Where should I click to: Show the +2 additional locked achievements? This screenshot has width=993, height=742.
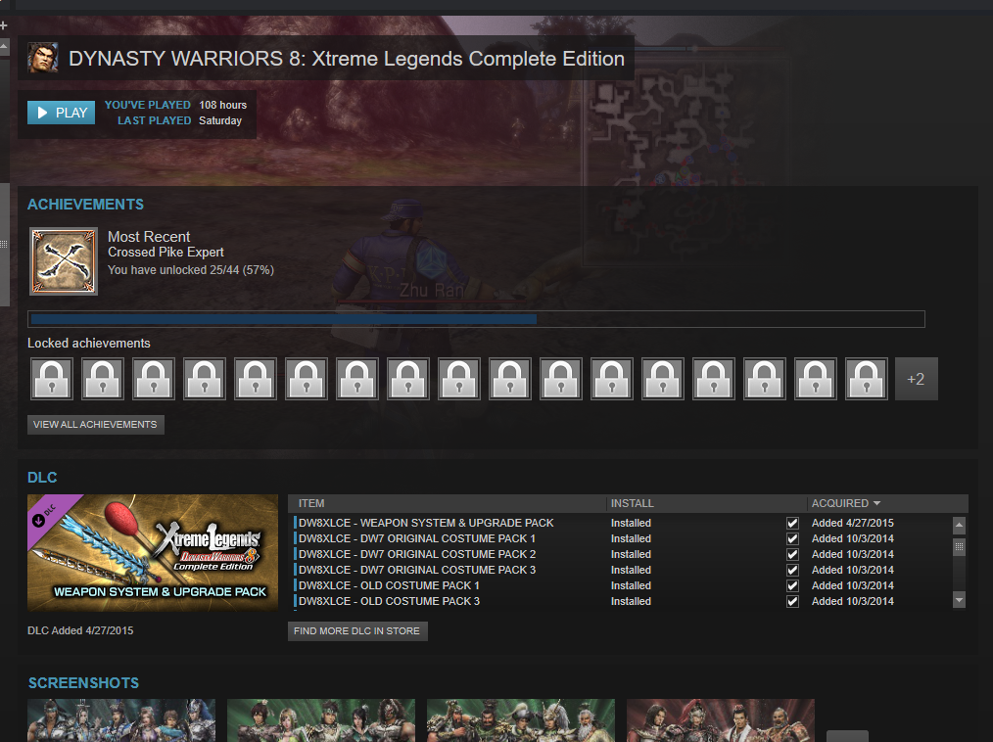(x=916, y=379)
